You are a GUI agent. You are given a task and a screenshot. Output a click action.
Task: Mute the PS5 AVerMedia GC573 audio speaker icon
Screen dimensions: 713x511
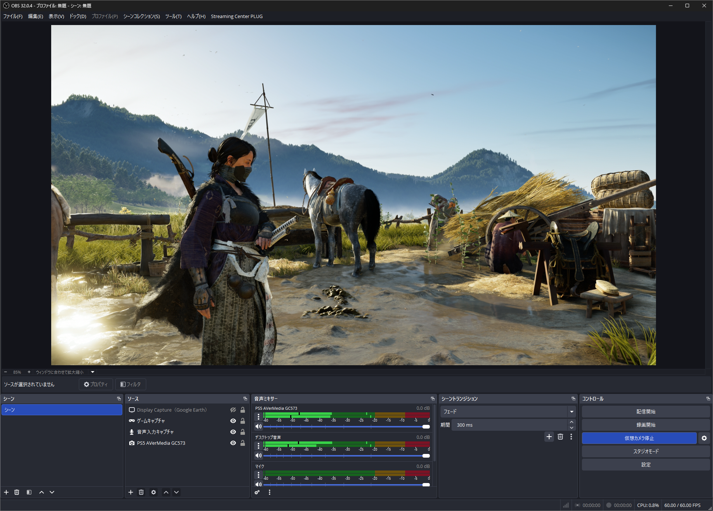259,426
